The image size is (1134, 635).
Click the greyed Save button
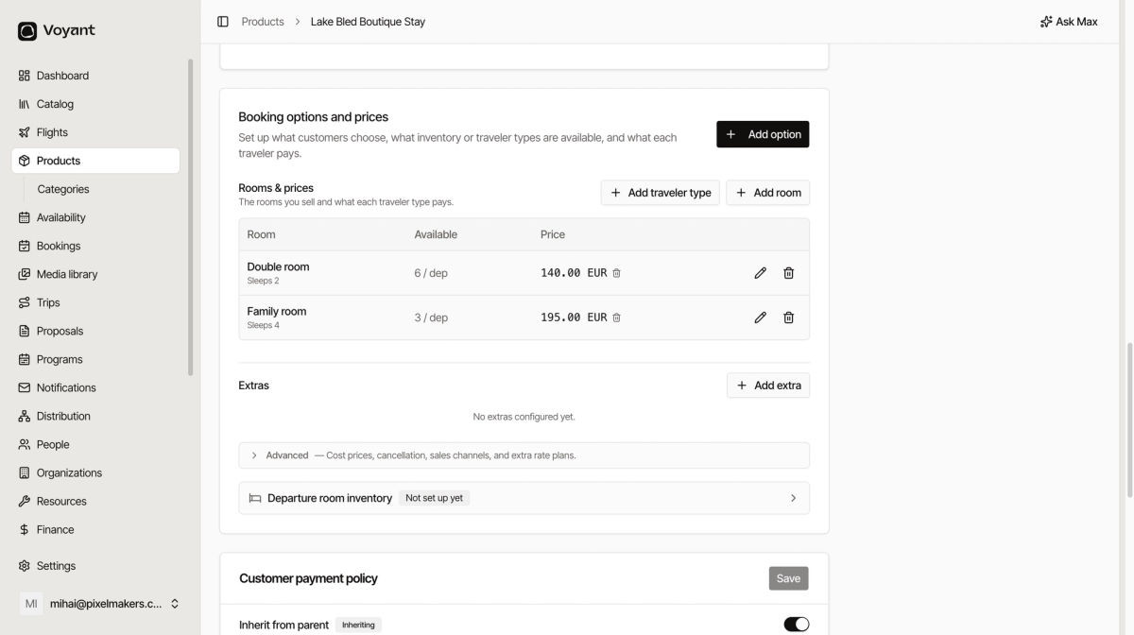coord(788,578)
